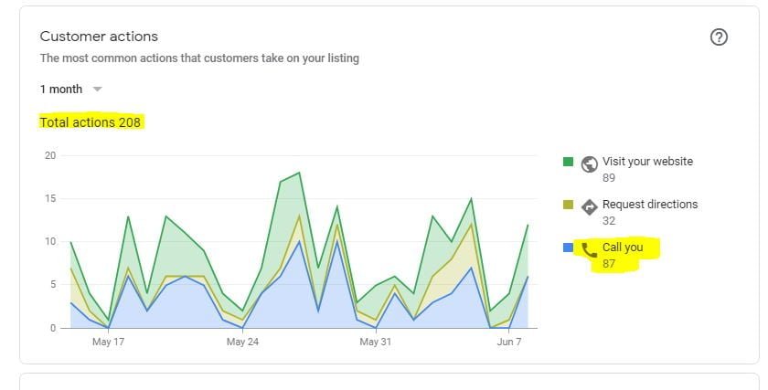768x390 pixels.
Task: Click the Jun 7 date on the axis
Action: click(x=508, y=343)
